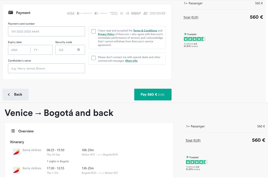268x178 pixels.
Task: Click the Payment card icon
Action: [x=11, y=13]
